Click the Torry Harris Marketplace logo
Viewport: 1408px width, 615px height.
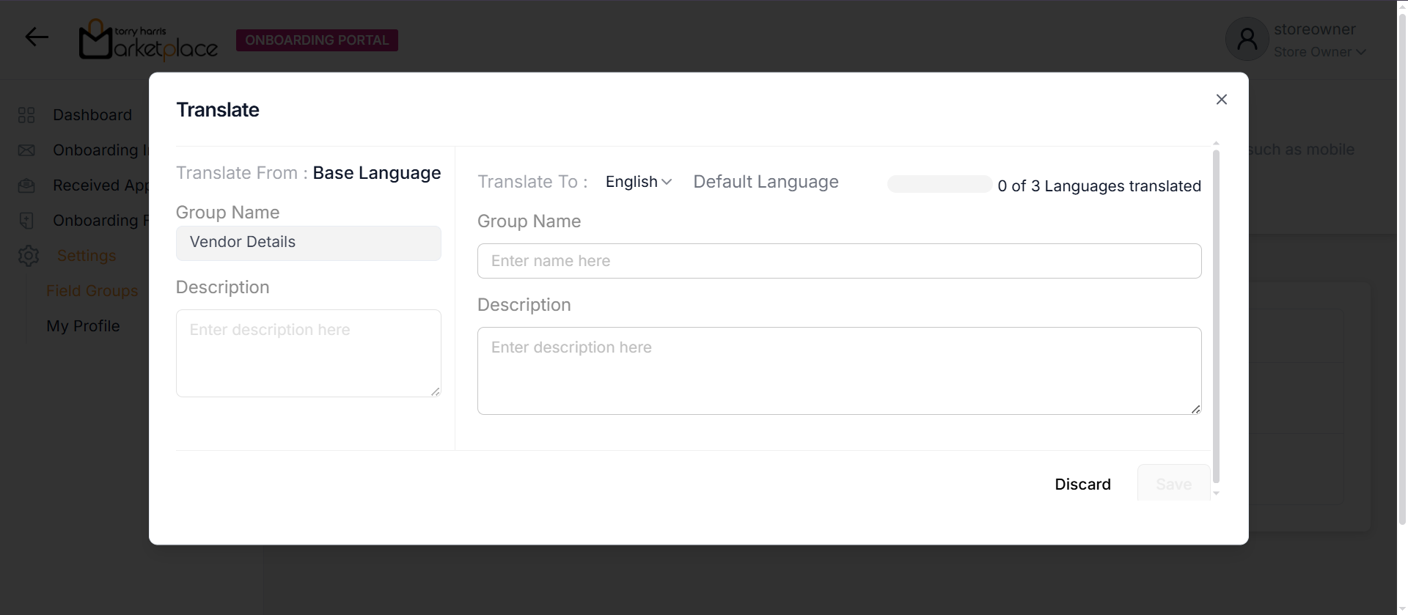click(x=148, y=40)
